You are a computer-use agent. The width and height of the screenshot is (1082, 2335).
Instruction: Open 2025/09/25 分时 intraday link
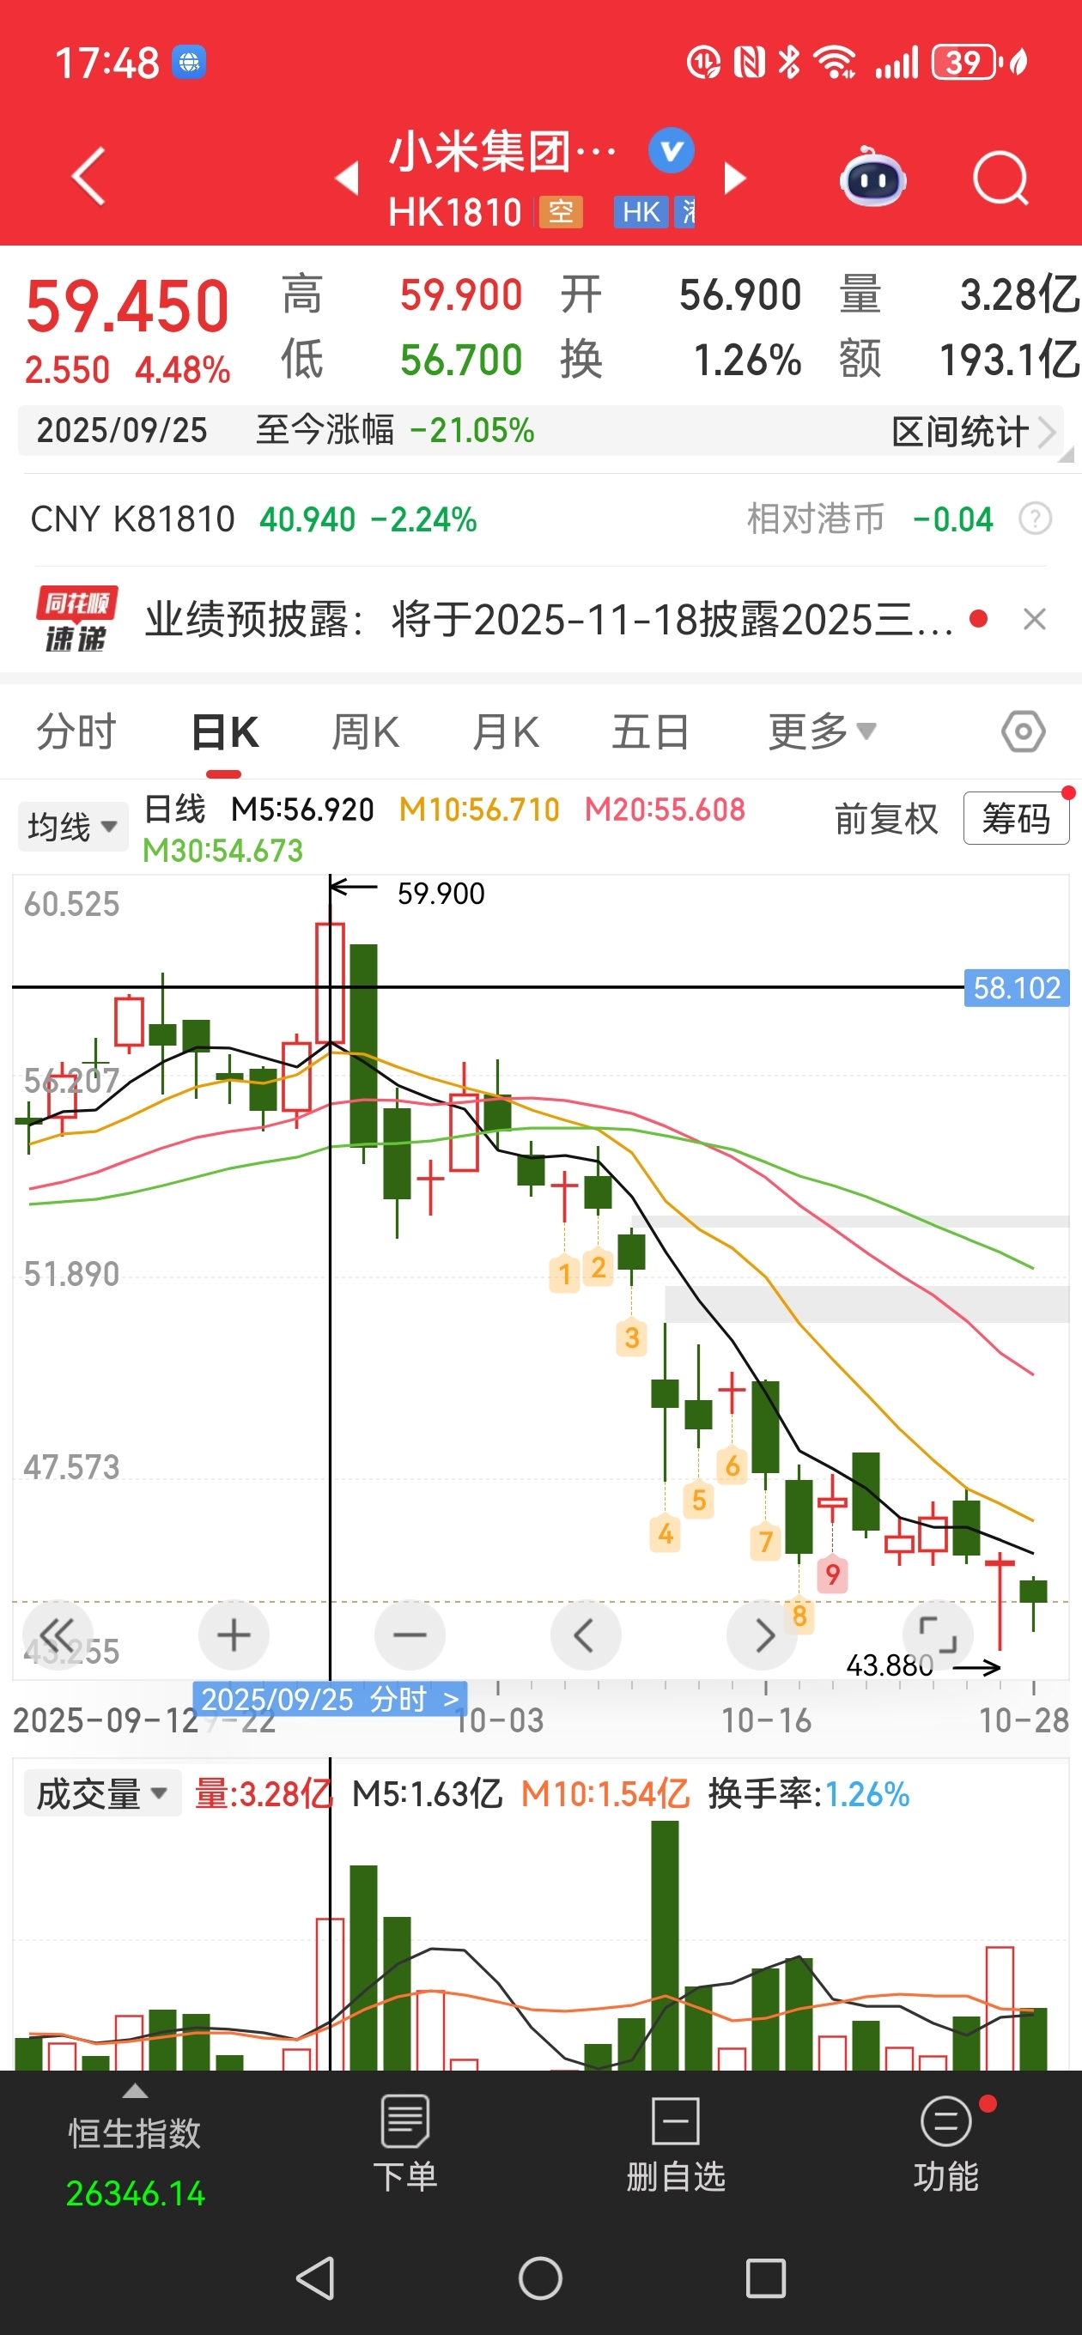coord(330,1699)
